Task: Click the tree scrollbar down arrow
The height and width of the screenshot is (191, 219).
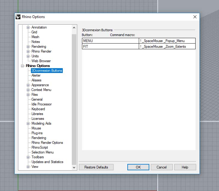Action: pyautogui.click(x=74, y=167)
